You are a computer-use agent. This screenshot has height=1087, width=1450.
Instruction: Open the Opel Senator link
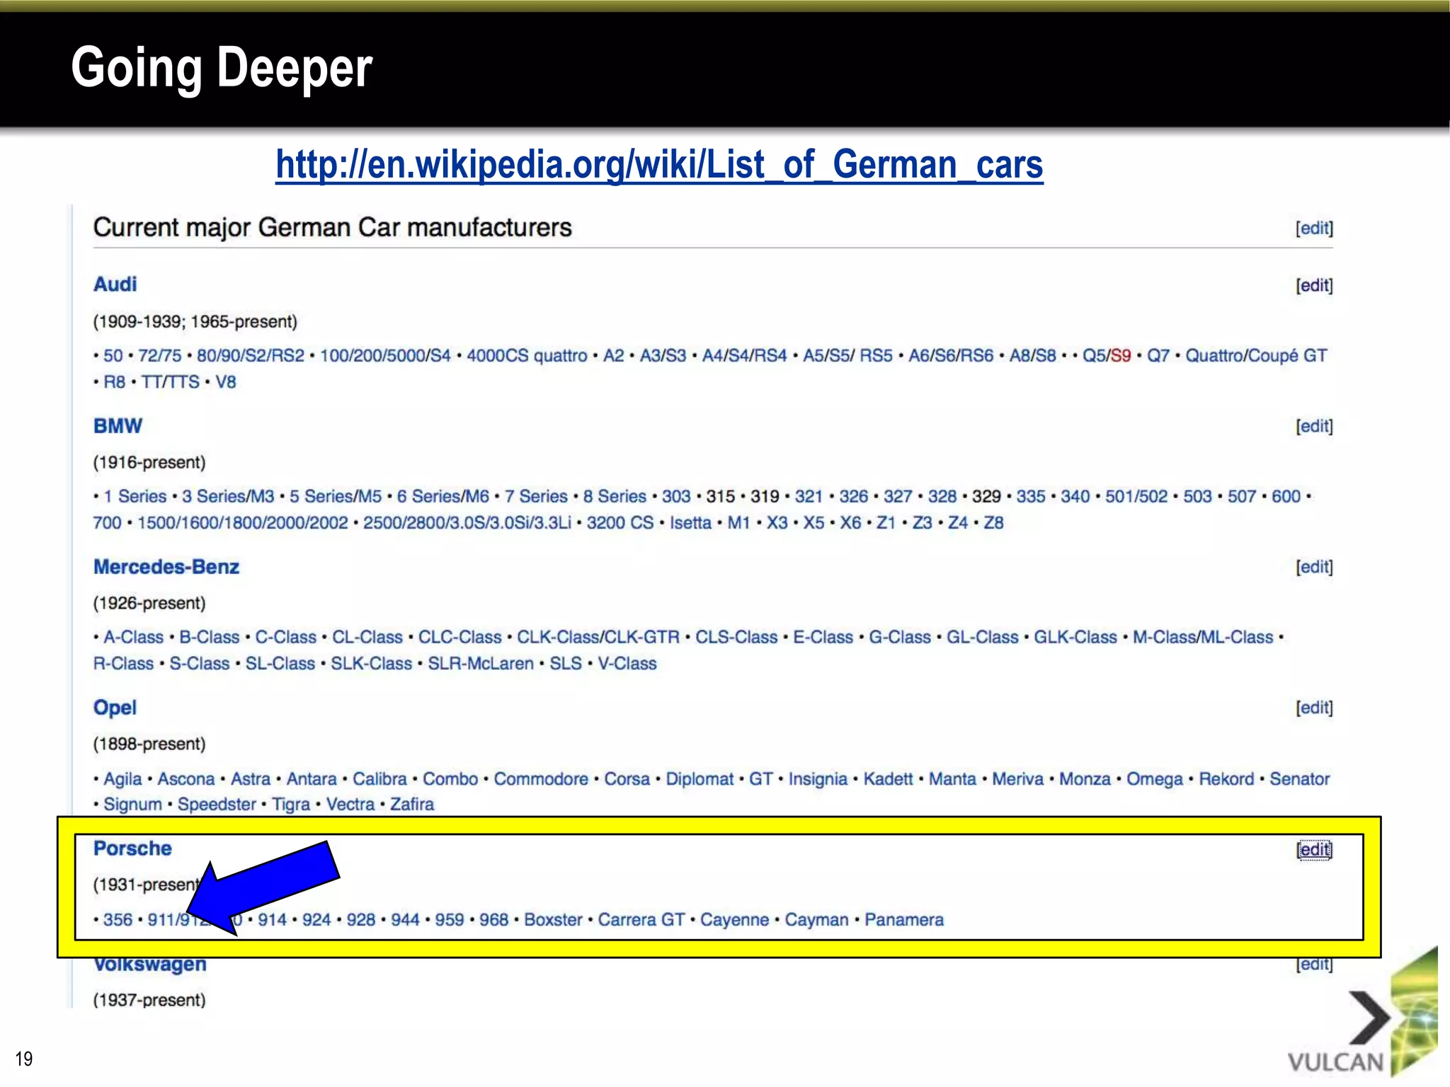coord(1299,779)
